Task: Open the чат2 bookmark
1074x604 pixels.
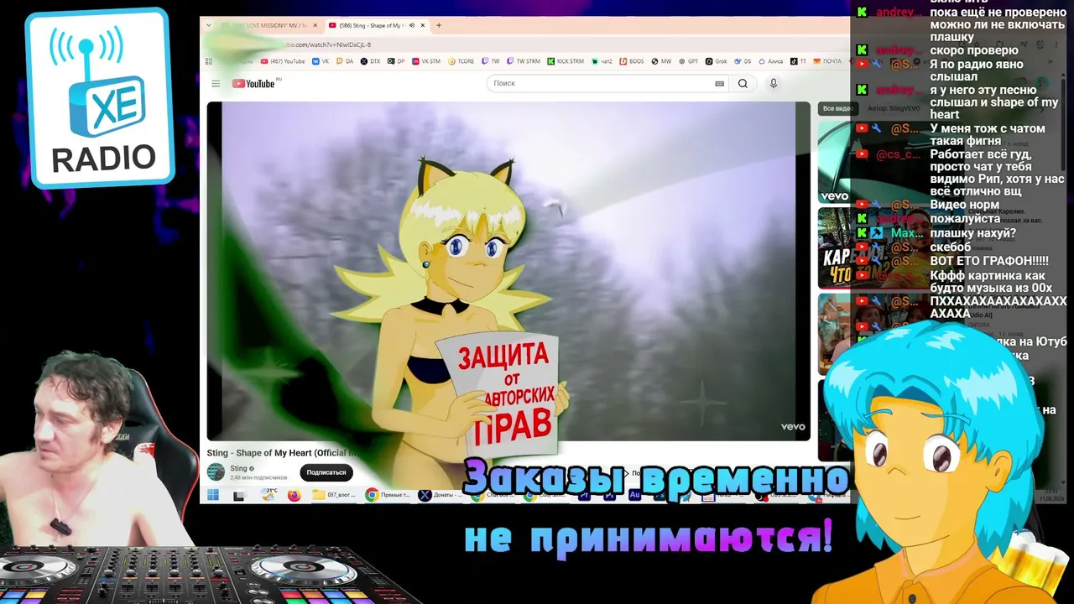Action: pos(602,61)
